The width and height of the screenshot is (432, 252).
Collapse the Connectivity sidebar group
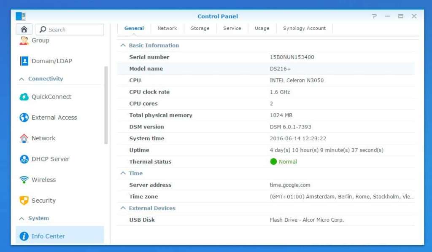point(22,79)
